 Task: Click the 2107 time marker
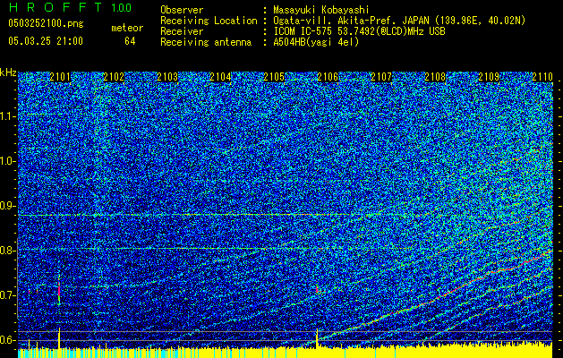pos(381,77)
